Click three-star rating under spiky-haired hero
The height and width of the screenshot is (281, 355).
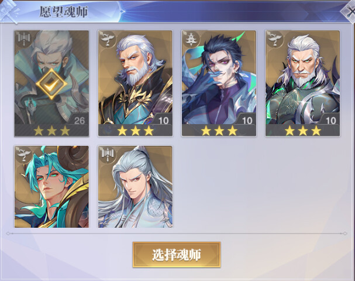click(x=219, y=131)
